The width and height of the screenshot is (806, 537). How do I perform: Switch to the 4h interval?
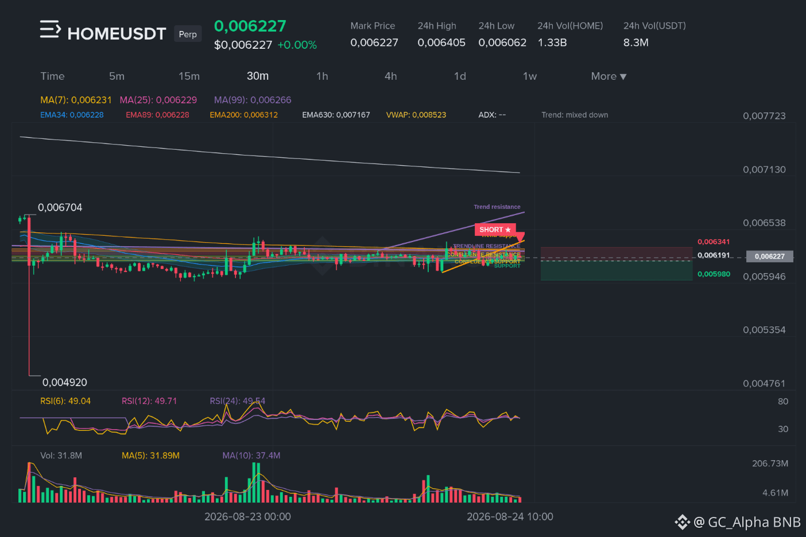(x=390, y=76)
